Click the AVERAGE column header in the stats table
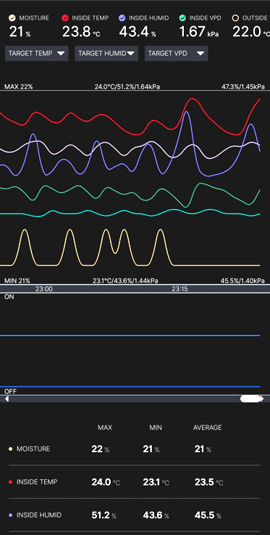270x535 pixels. [208, 428]
